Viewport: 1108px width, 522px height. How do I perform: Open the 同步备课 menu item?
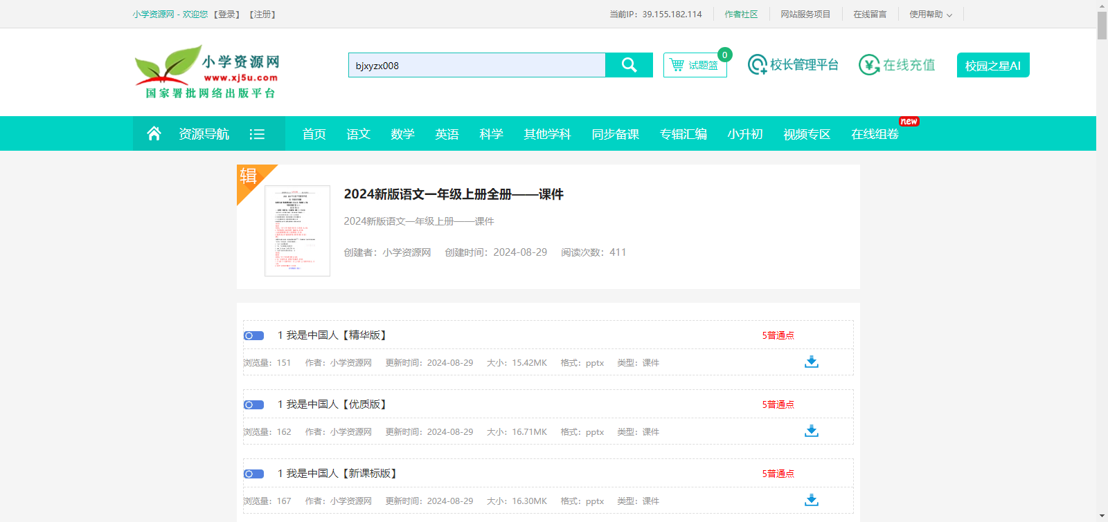coord(615,134)
